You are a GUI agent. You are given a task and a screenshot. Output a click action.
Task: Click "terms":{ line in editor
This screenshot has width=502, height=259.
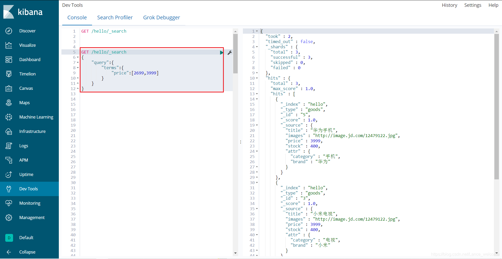pos(112,68)
